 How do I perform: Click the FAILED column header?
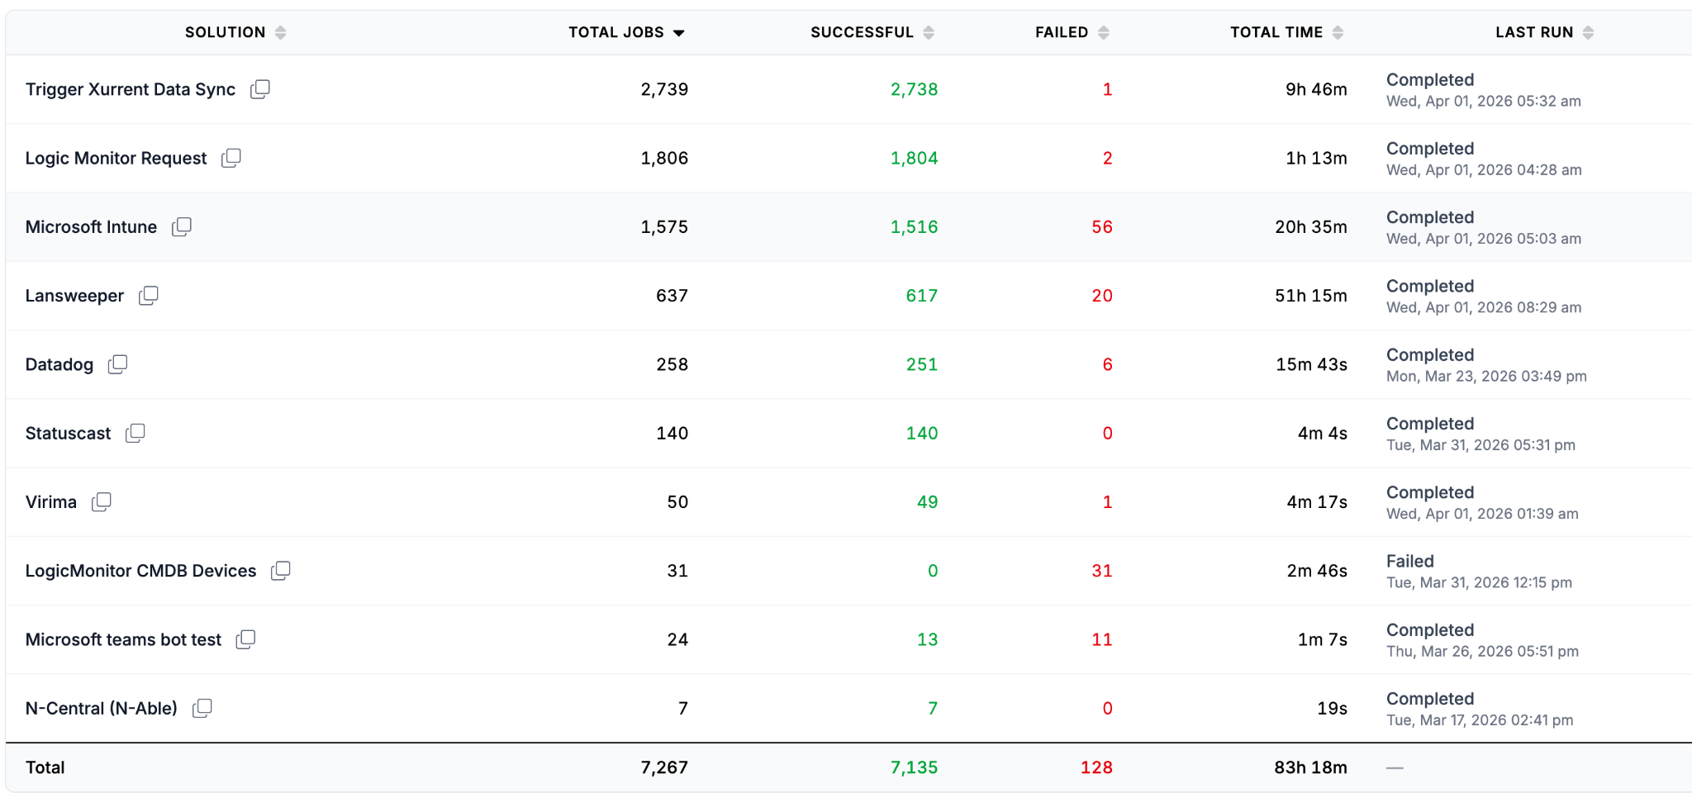[1062, 32]
